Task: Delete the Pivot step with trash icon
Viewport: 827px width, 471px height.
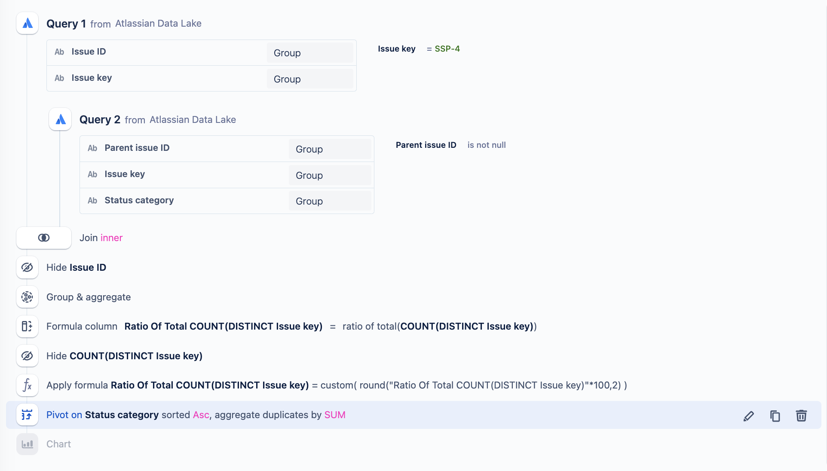Action: point(801,416)
